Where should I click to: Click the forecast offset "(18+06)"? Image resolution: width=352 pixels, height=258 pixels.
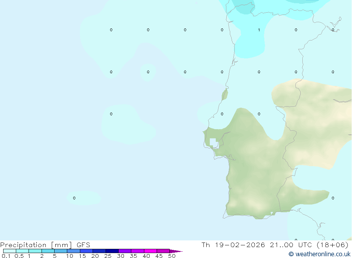[333, 245]
